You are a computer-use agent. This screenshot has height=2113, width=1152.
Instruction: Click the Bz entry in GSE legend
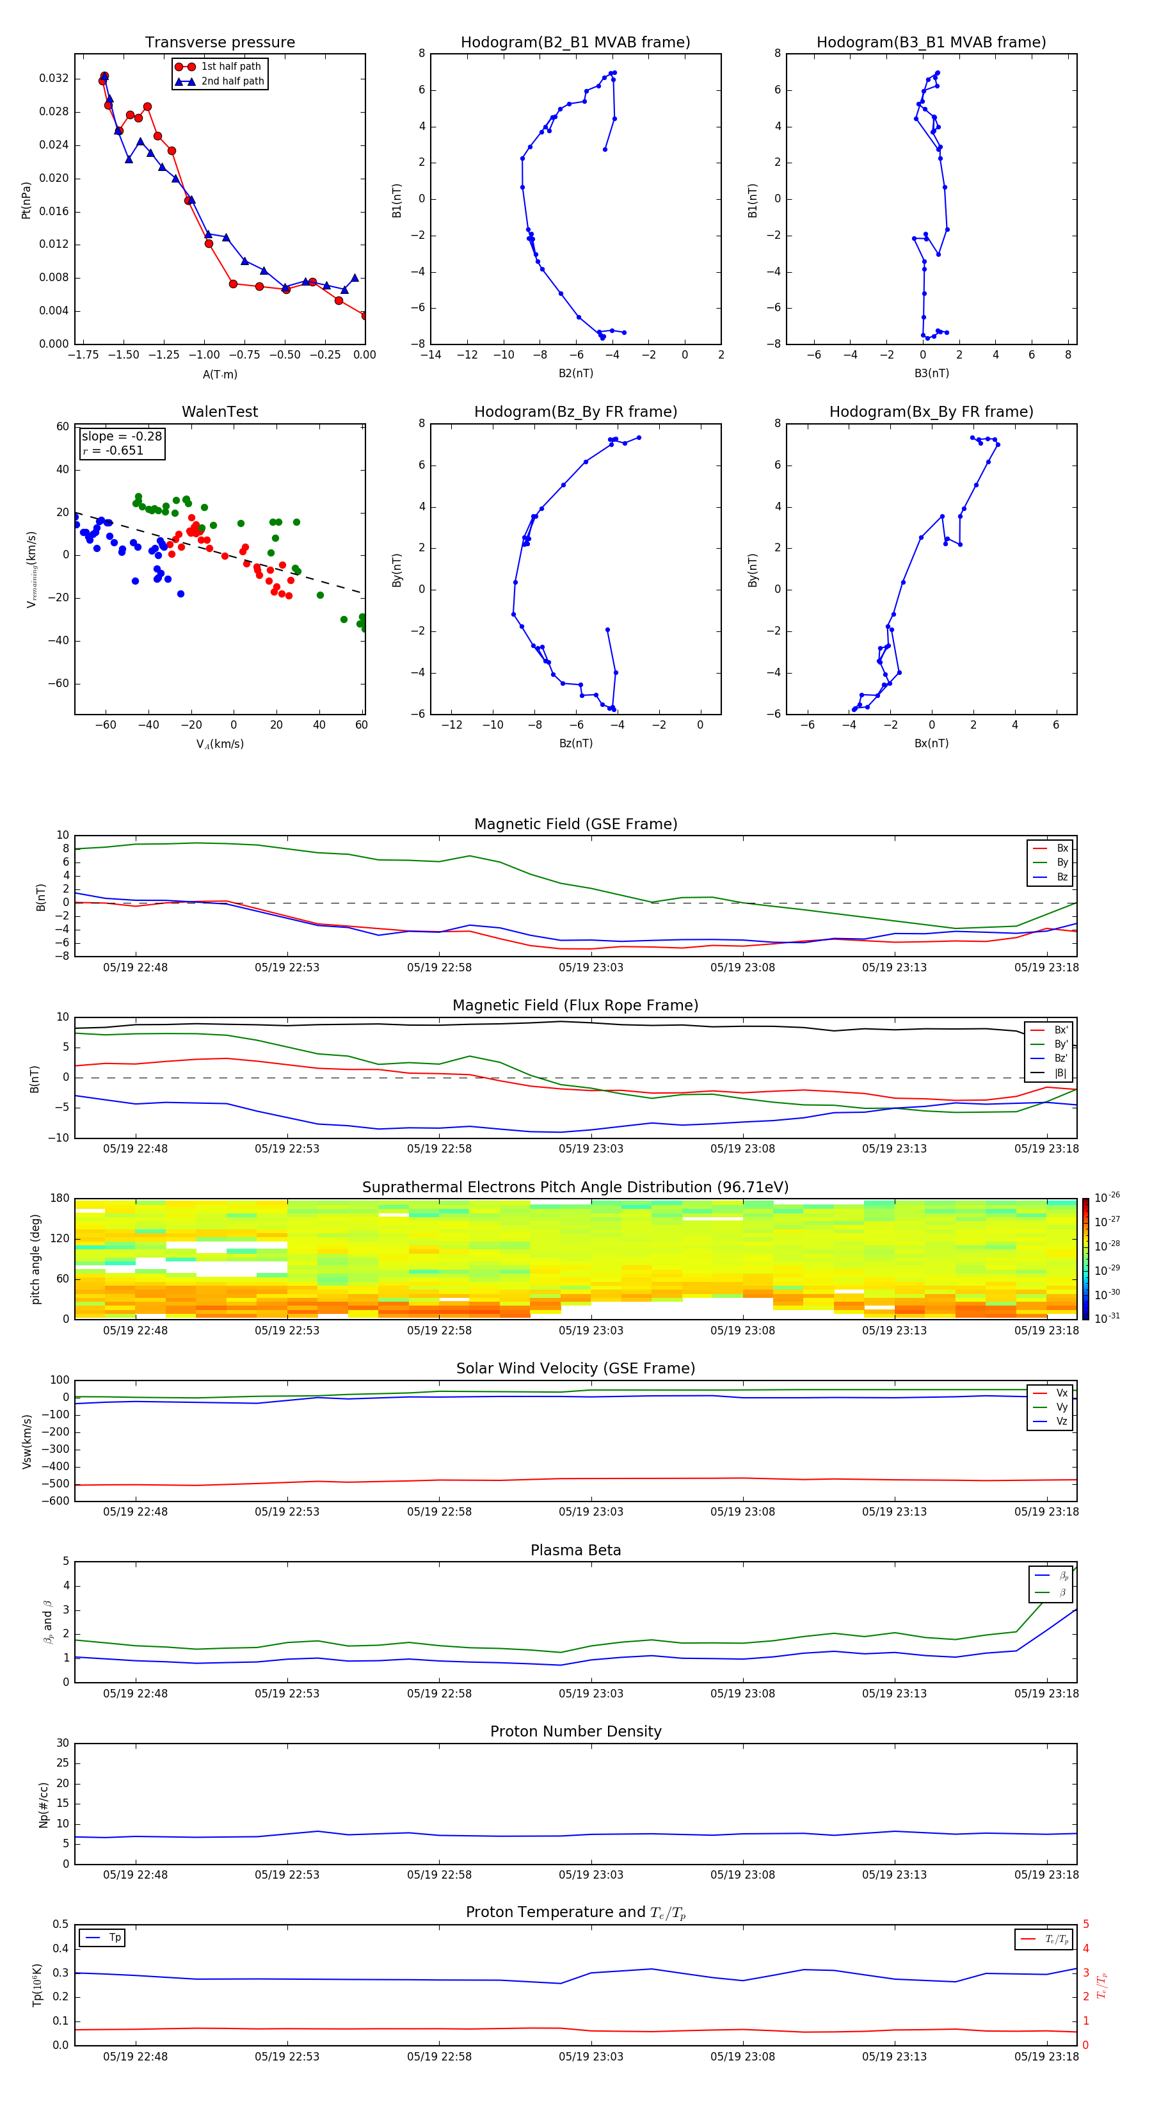point(1050,877)
